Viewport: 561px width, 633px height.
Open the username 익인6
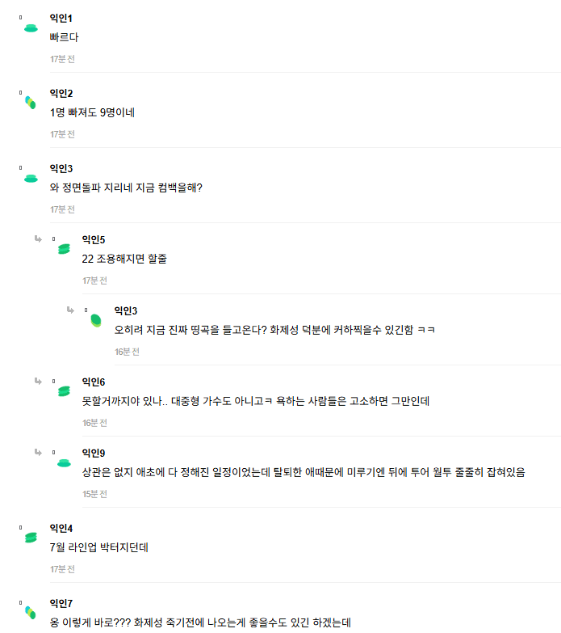coord(94,382)
